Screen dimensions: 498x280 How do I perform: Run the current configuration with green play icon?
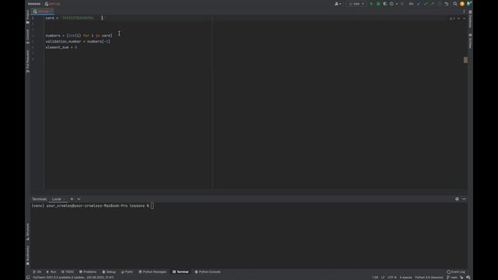click(x=371, y=4)
